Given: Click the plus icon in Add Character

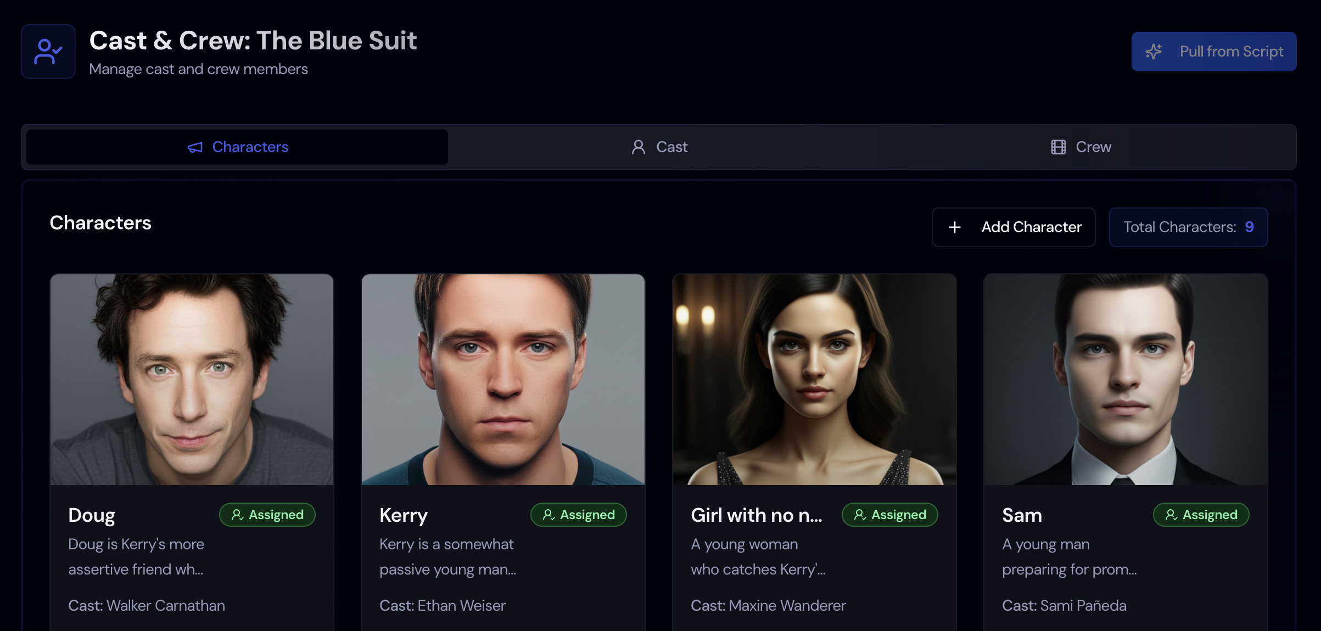Looking at the screenshot, I should click(954, 227).
